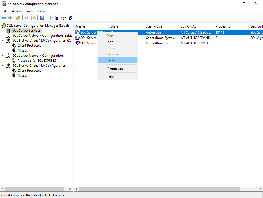Click the Start service toolbar icon
The height and width of the screenshot is (198, 263).
click(x=51, y=18)
